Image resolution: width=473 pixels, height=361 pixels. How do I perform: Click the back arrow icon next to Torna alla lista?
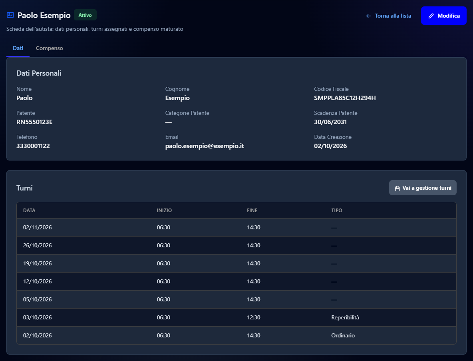click(x=368, y=16)
